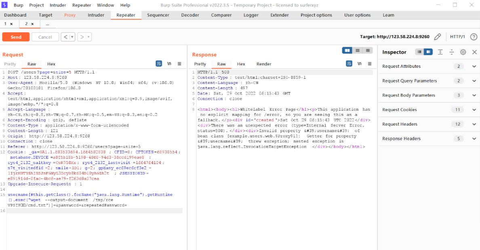Switch to the Dashboard tab

15,15
